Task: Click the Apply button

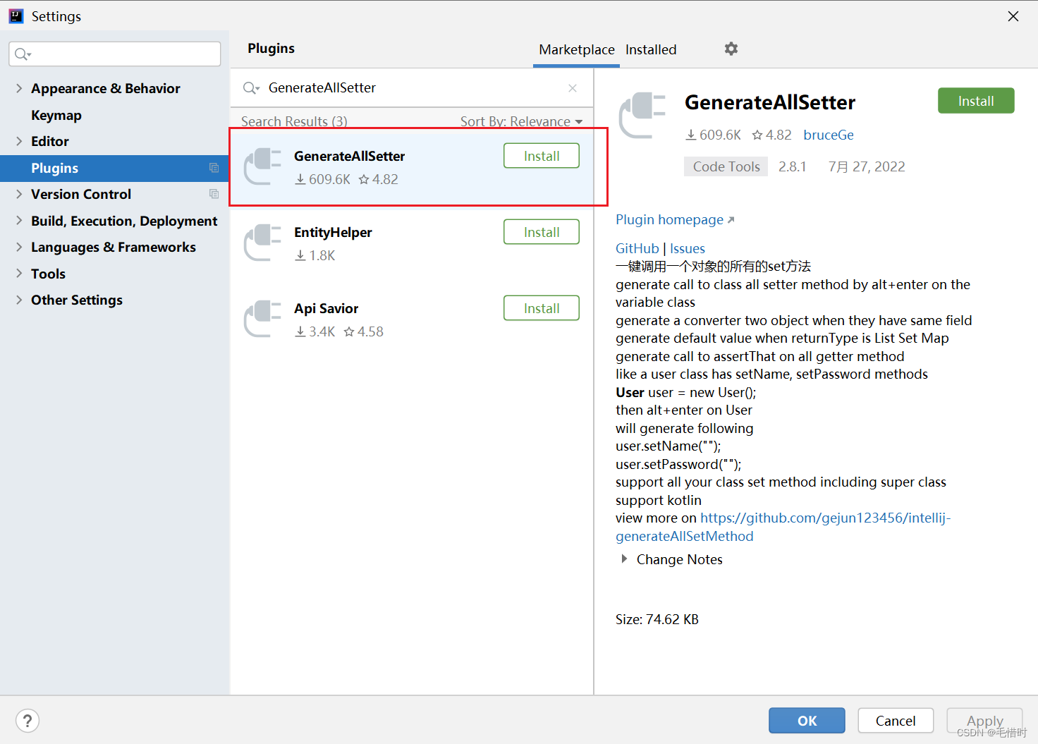Action: coord(984,721)
